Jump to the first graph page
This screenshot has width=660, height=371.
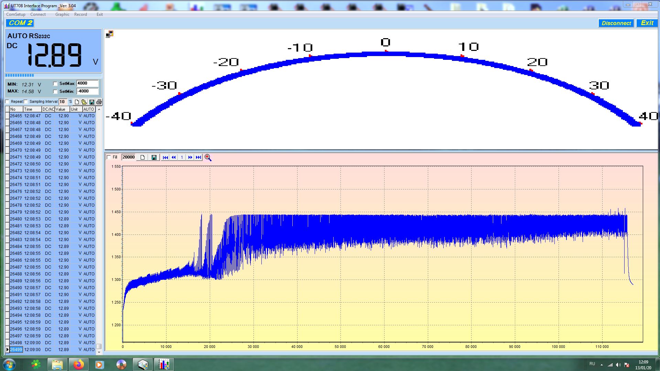click(165, 157)
